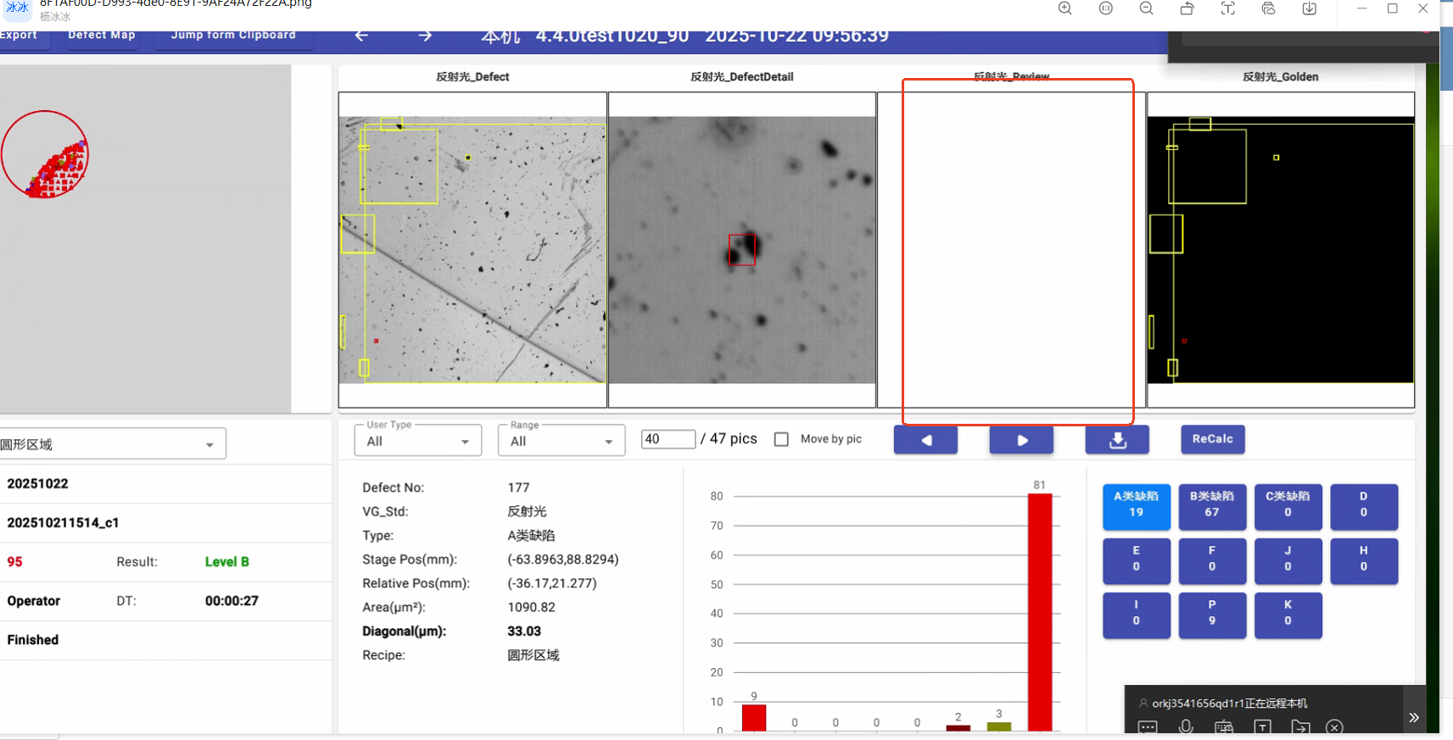This screenshot has height=740, width=1453.
Task: Open the Defect Map menu item
Action: coord(101,36)
